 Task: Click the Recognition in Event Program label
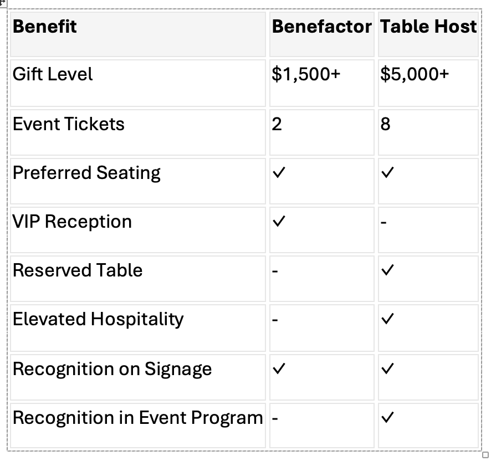point(138,418)
